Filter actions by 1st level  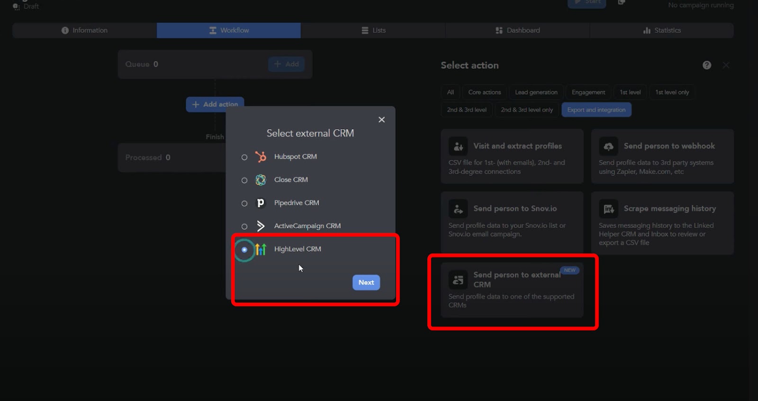pyautogui.click(x=630, y=92)
